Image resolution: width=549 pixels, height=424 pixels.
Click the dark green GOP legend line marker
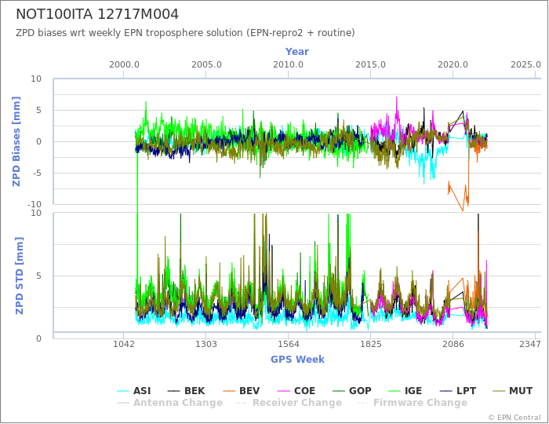(x=339, y=391)
